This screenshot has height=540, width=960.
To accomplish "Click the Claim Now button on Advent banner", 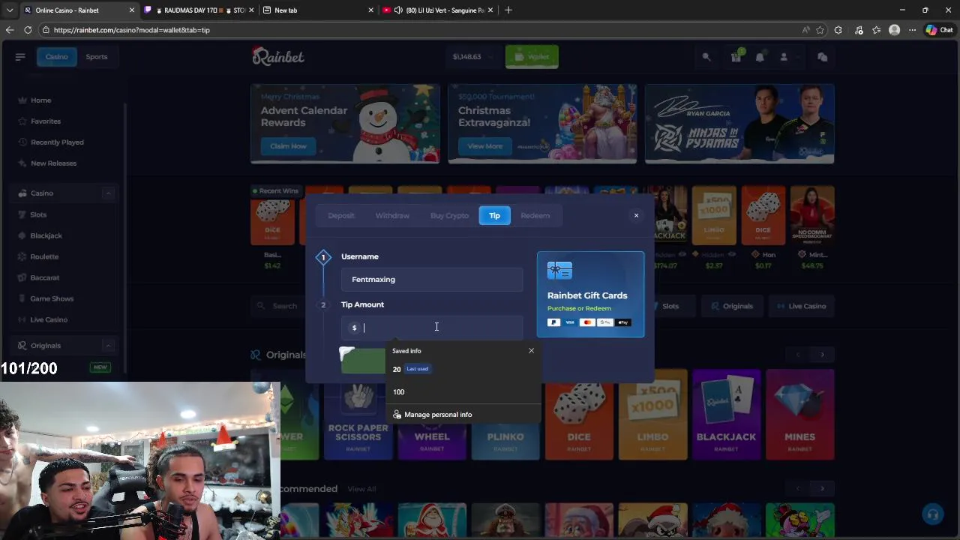I will [x=288, y=146].
